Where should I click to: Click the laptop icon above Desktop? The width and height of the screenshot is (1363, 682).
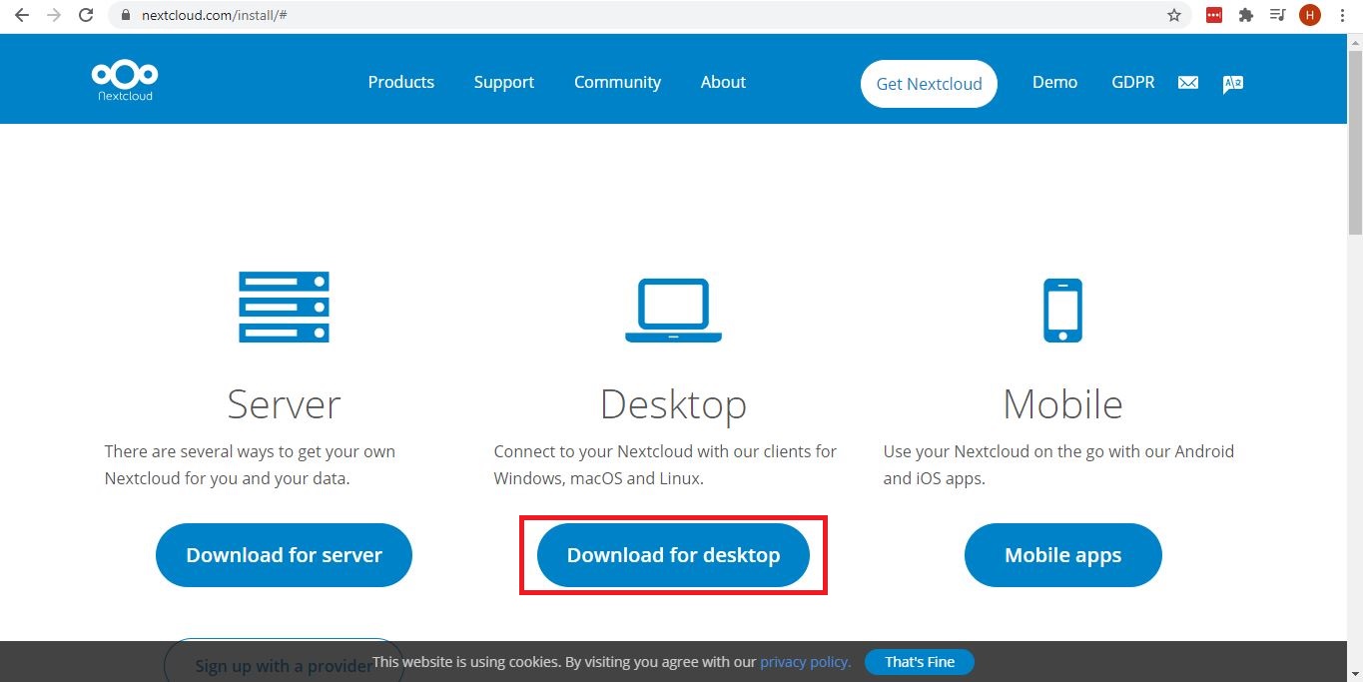click(x=672, y=309)
